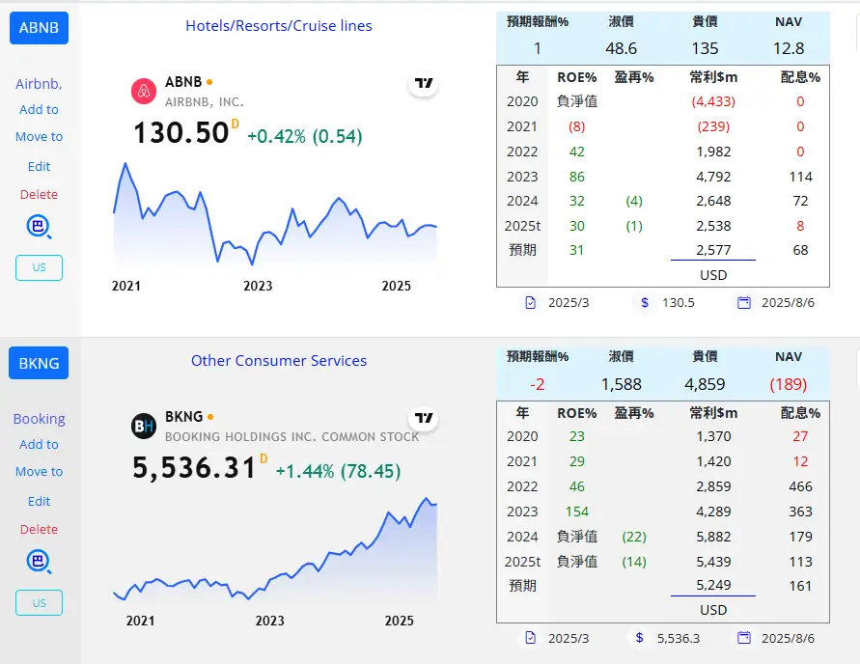
Task: Click the Booking Holdings BH logo icon
Action: pos(144,426)
